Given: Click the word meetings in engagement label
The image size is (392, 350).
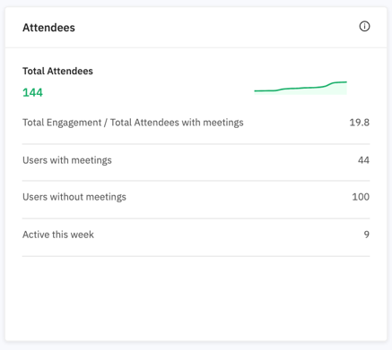Looking at the screenshot, I should click(x=223, y=123).
